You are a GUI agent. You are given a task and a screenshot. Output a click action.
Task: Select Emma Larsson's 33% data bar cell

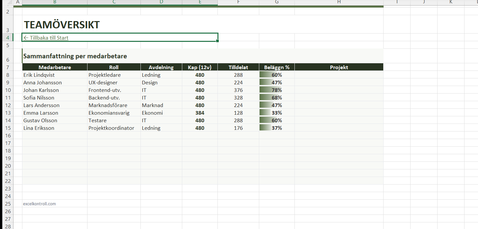(277, 113)
